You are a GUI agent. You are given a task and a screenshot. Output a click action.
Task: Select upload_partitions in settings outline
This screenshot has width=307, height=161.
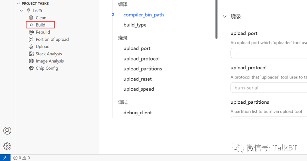coord(143,69)
